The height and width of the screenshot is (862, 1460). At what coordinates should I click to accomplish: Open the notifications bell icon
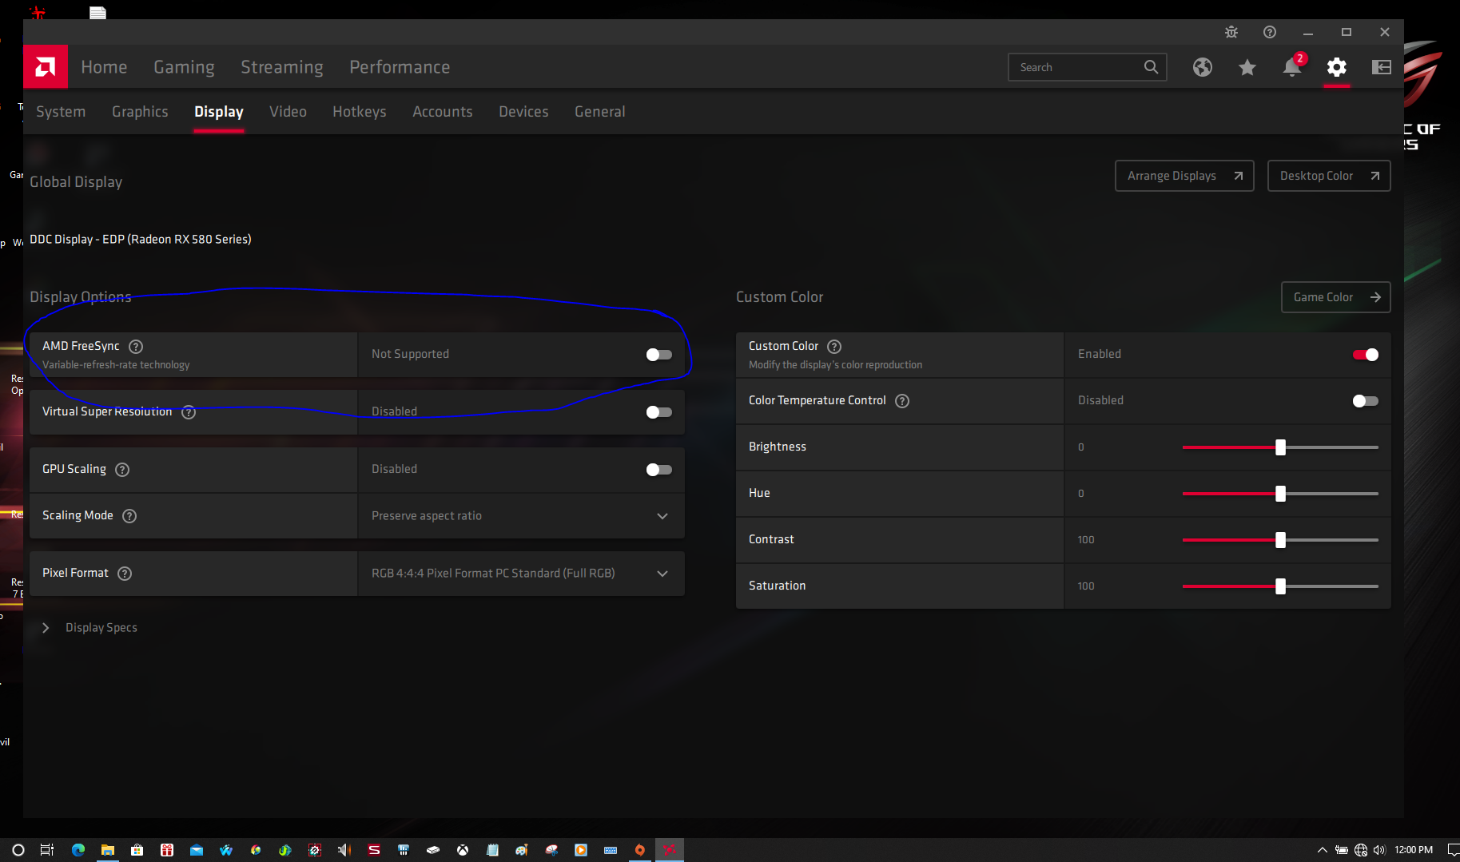pyautogui.click(x=1292, y=67)
